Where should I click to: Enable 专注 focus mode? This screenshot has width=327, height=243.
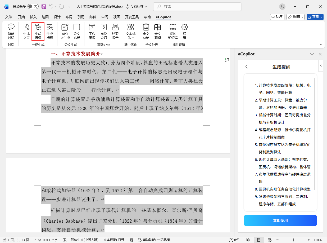[234, 240]
